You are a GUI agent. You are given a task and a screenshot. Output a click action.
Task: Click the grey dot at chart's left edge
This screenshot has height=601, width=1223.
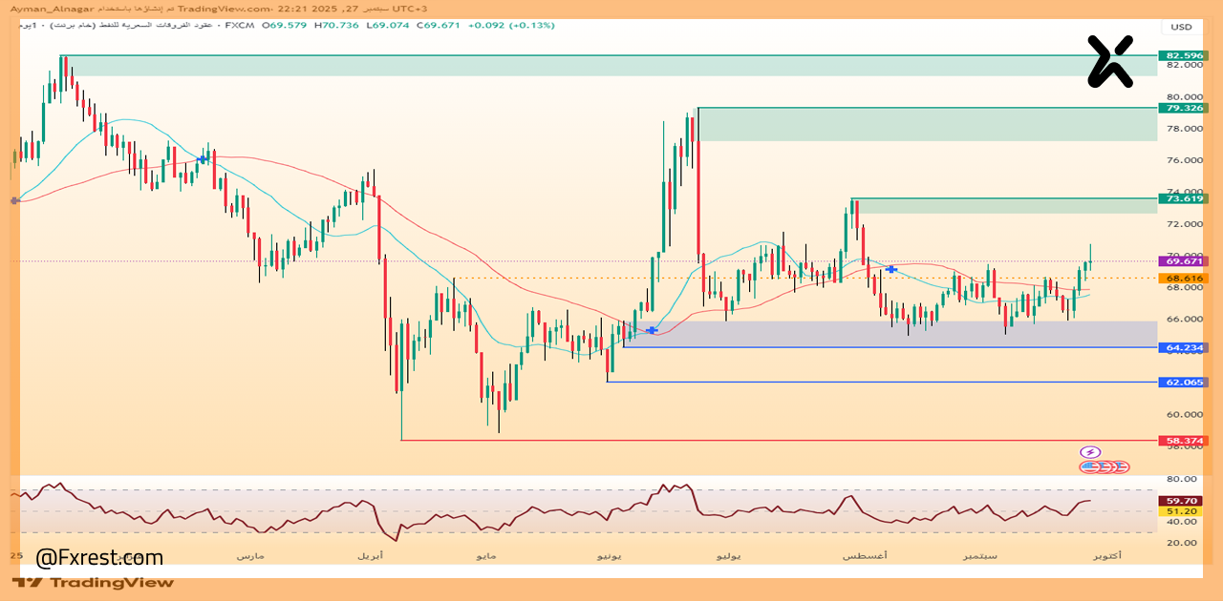(x=13, y=200)
